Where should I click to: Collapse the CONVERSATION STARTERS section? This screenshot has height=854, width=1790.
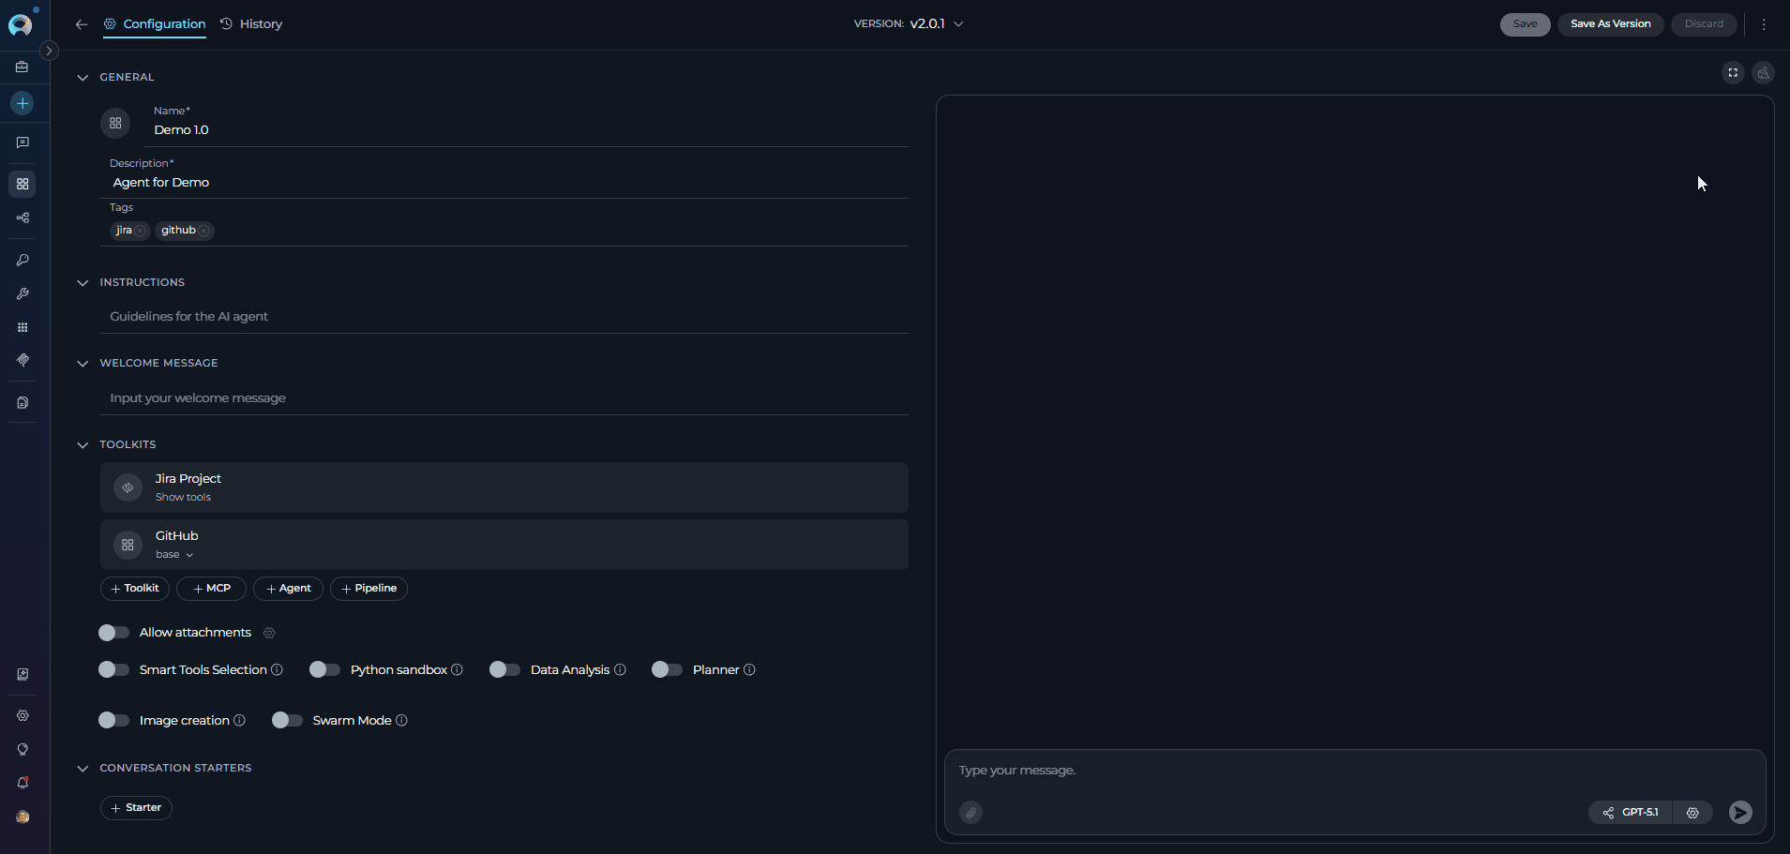pos(83,769)
